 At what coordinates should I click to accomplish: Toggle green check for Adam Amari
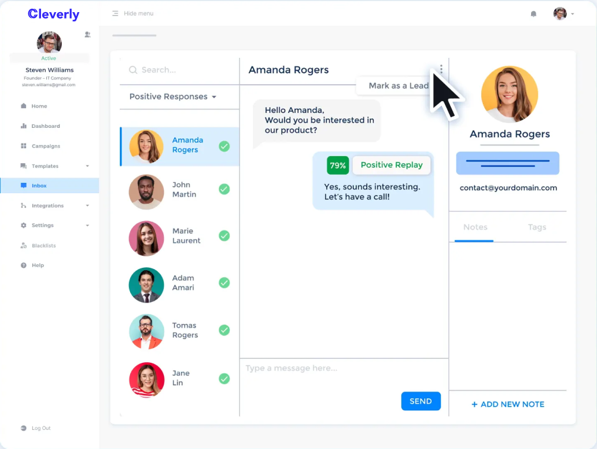(x=224, y=282)
